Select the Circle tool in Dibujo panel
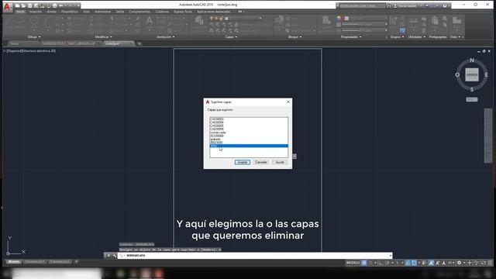This screenshot has height=279, width=496. [34, 22]
